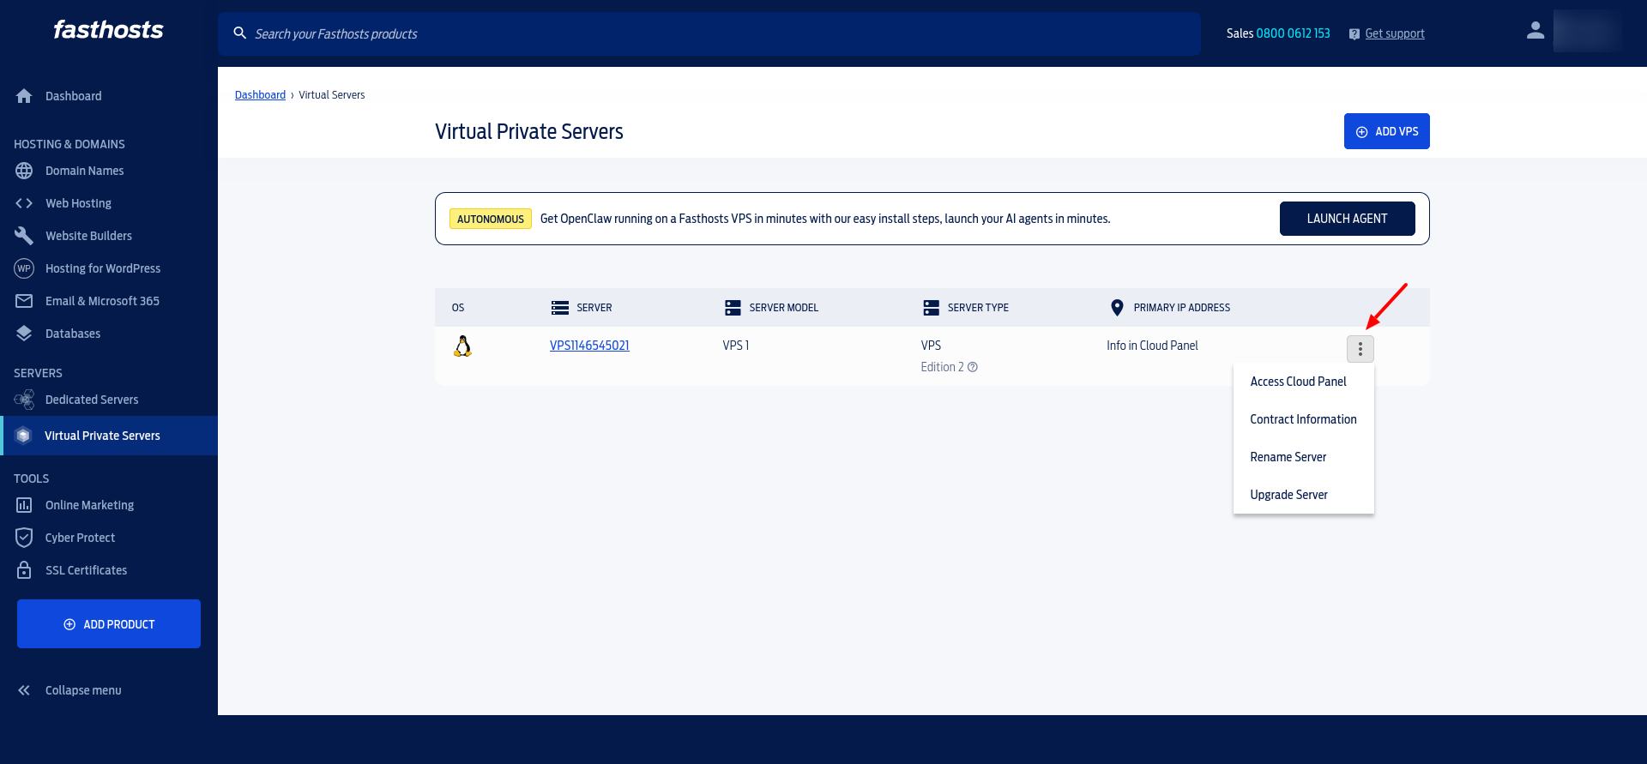Click the Email envelope icon
Image resolution: width=1647 pixels, height=764 pixels.
24,301
